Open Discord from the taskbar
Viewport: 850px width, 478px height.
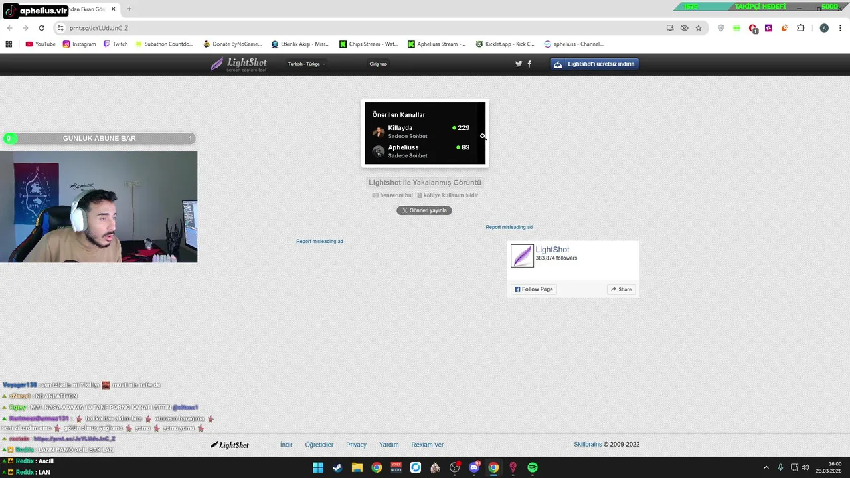[x=474, y=467]
